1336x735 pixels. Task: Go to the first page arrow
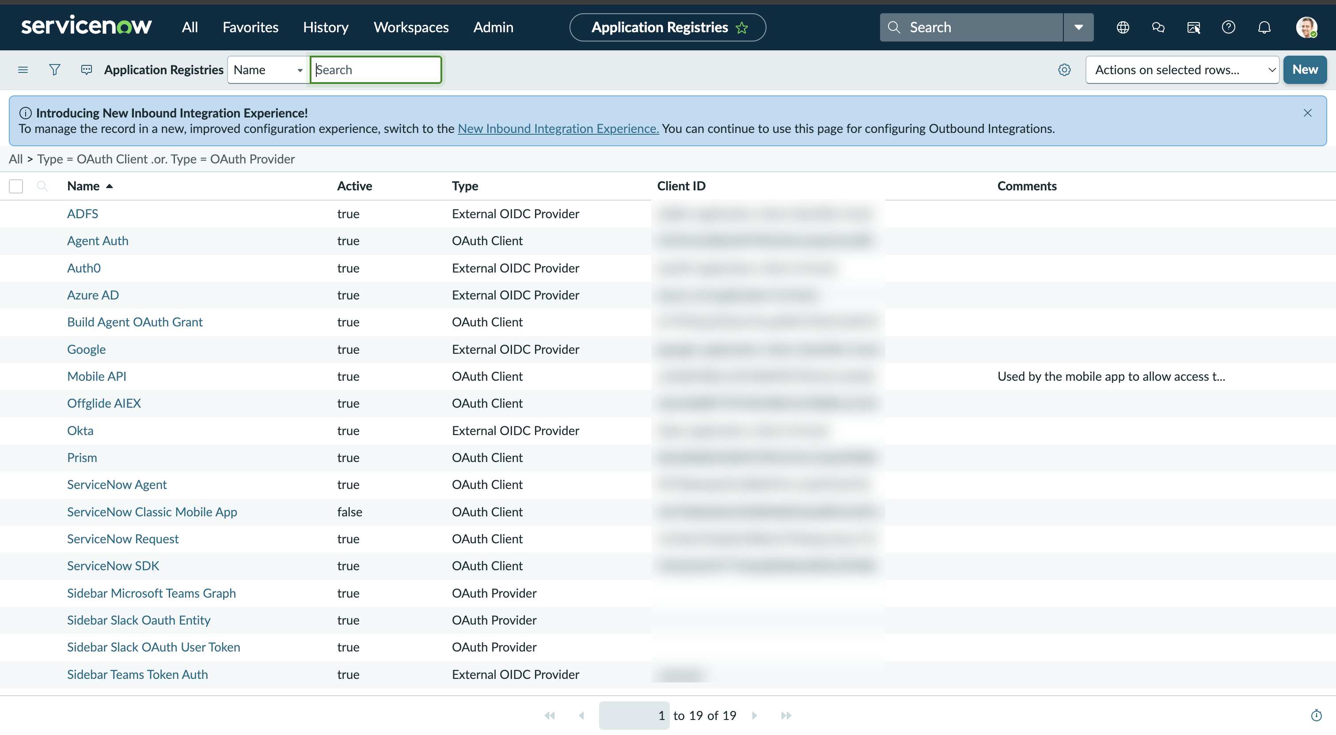[x=550, y=715]
